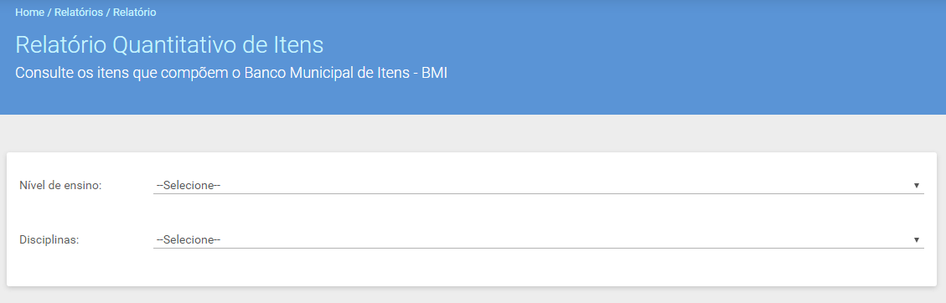Click the underline of the Disciplinas field
Image resolution: width=946 pixels, height=303 pixels.
[x=538, y=248]
